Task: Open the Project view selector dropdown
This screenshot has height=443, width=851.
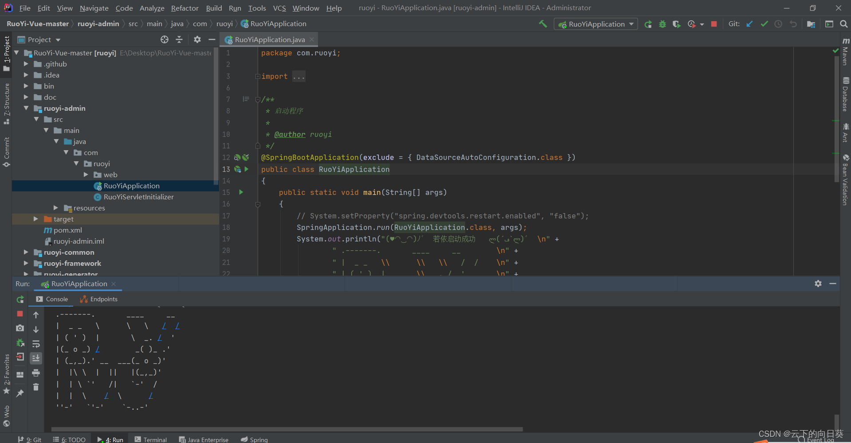Action: [x=39, y=39]
